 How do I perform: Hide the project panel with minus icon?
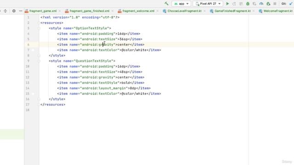pos(21,11)
